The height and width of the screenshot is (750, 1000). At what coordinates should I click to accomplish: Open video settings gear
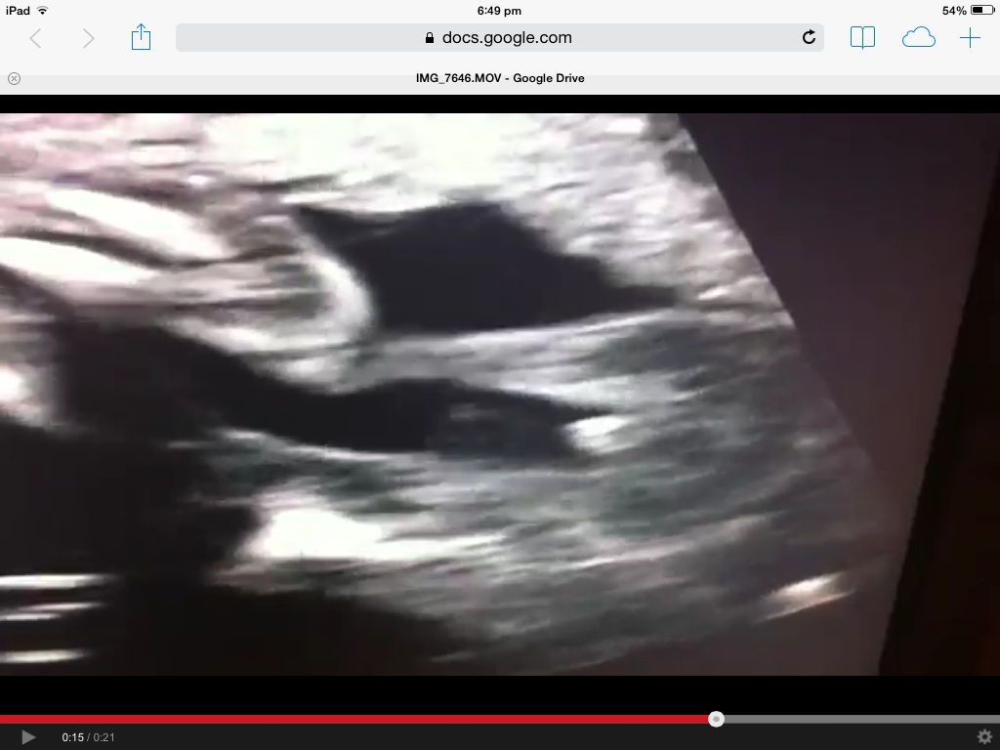coord(984,736)
